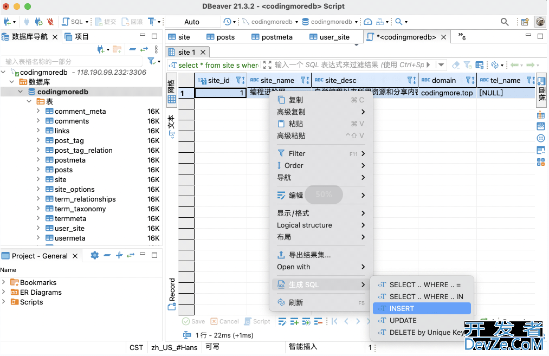The width and height of the screenshot is (549, 356).
Task: Open hidden tabs overflow list
Action: [x=462, y=37]
